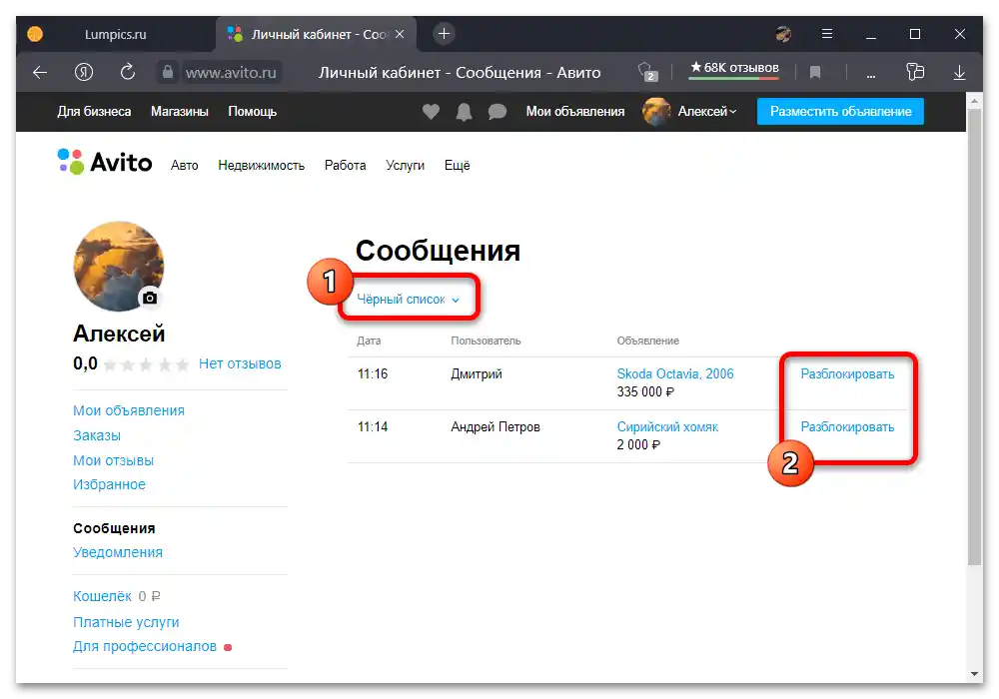Viewport: 999px width, 699px height.
Task: Reload the page with the refresh icon
Action: coord(128,72)
